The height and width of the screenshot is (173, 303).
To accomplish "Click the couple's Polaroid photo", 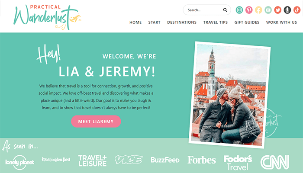I will click(229, 95).
